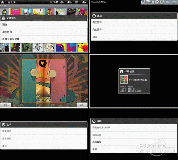Select 设置为桌面背景 in the file operations menu

point(44,39)
